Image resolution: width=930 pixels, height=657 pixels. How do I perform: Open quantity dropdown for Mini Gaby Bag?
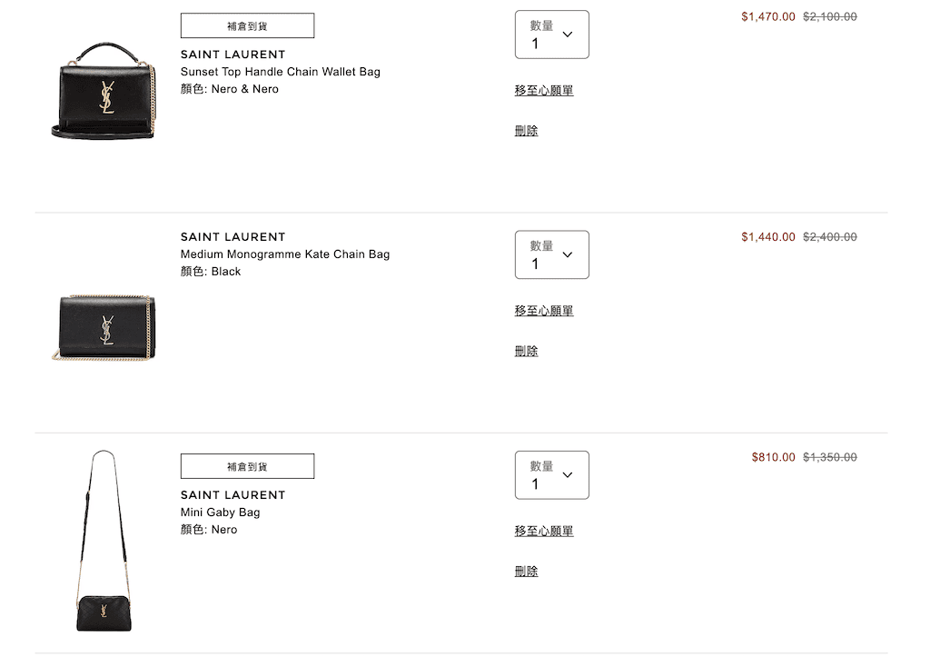[551, 474]
